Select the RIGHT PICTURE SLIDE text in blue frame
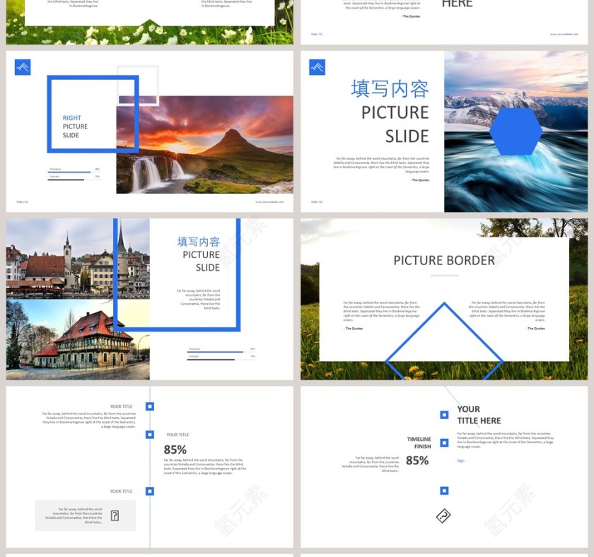The image size is (594, 557). (74, 127)
